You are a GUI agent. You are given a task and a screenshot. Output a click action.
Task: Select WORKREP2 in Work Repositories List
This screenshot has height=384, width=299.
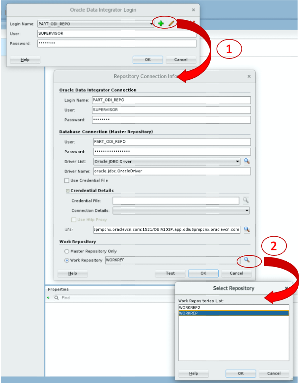tap(233, 307)
